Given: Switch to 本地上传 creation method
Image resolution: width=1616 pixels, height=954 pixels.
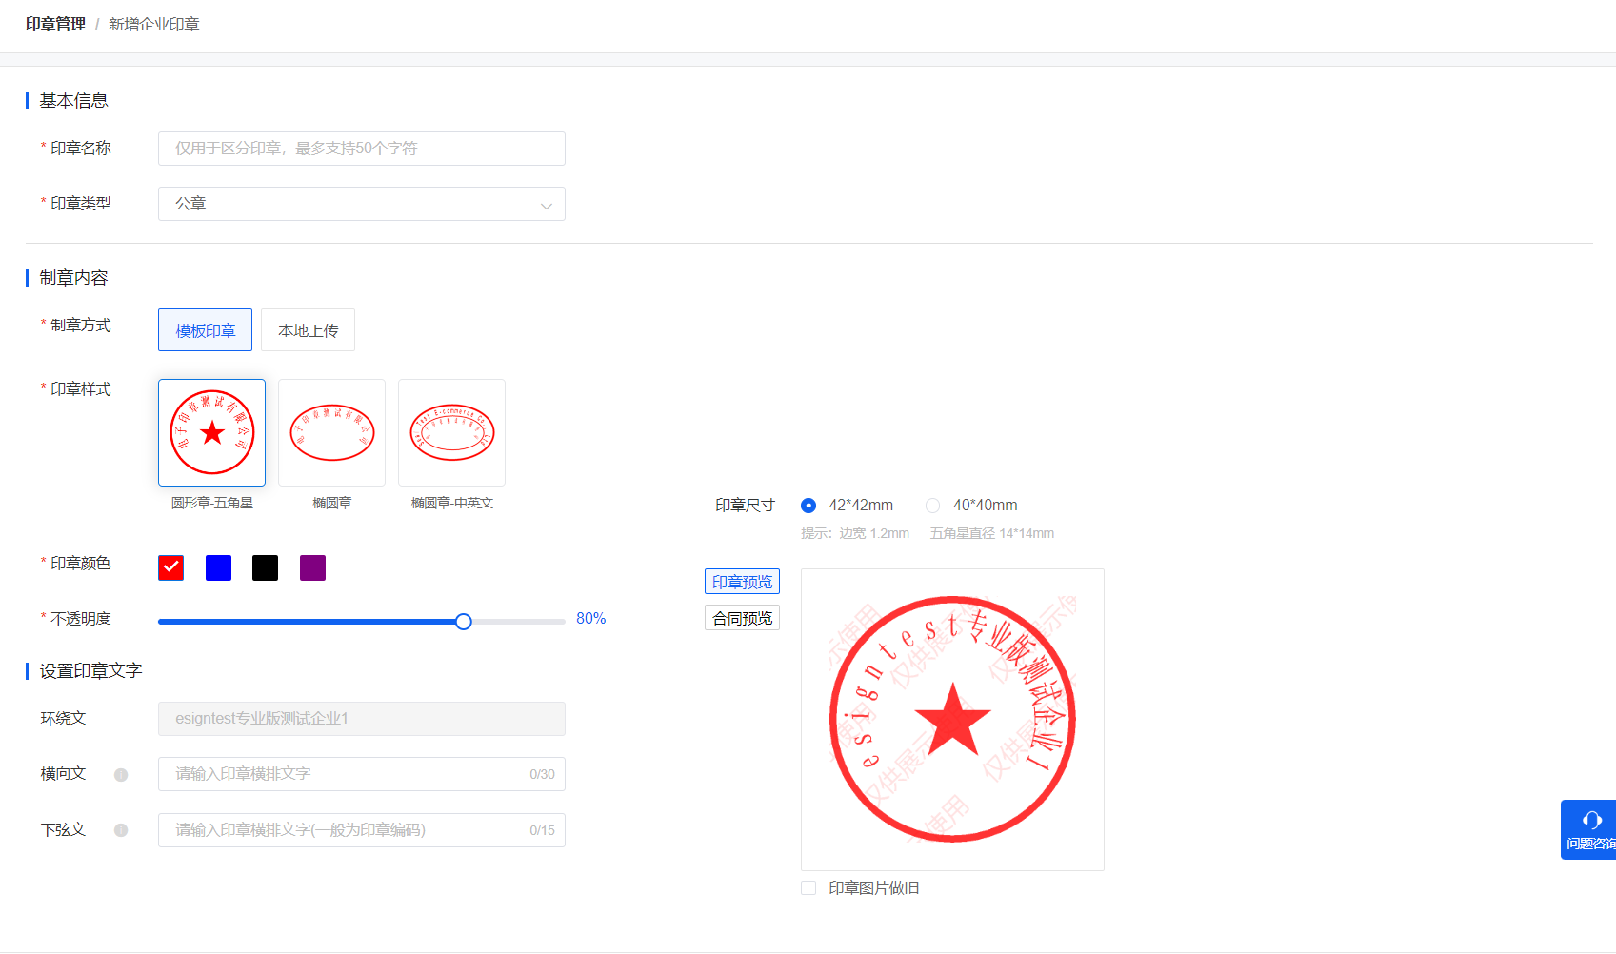Looking at the screenshot, I should [308, 330].
